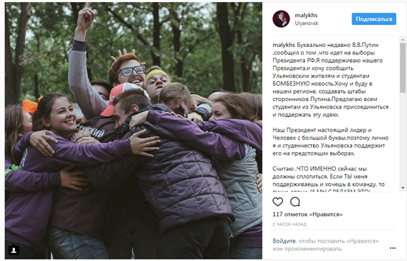The width and height of the screenshot is (407, 261).
Task: Click the empty scrollbar track beneath the thumb
Action: [402, 139]
